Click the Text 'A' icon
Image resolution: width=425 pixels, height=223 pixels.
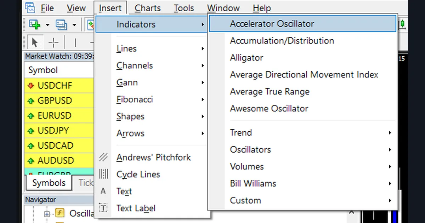tap(103, 191)
